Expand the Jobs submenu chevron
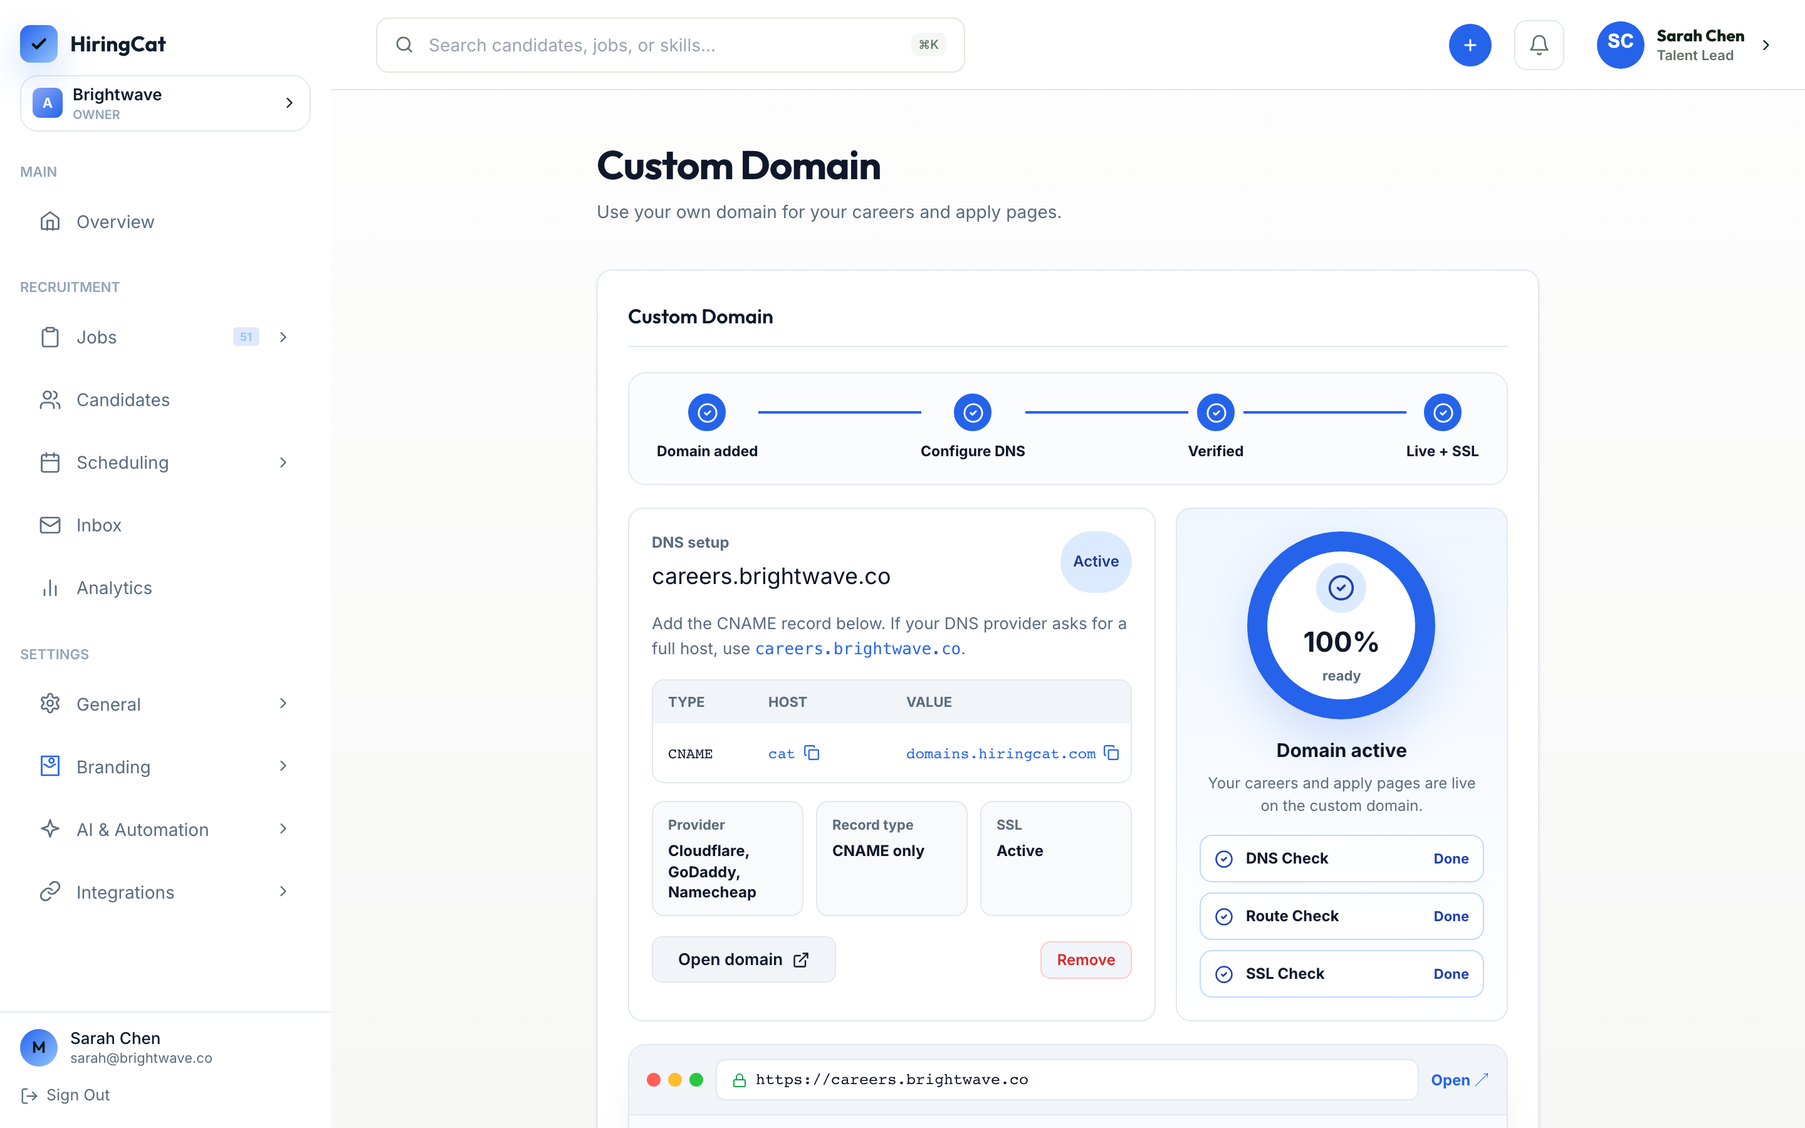Image resolution: width=1805 pixels, height=1128 pixels. tap(283, 337)
